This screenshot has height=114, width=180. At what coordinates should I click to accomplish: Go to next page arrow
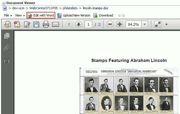tap(79, 24)
